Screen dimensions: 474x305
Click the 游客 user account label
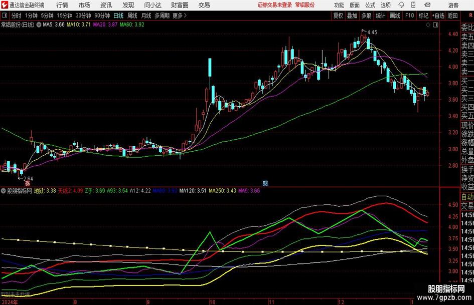453,5
